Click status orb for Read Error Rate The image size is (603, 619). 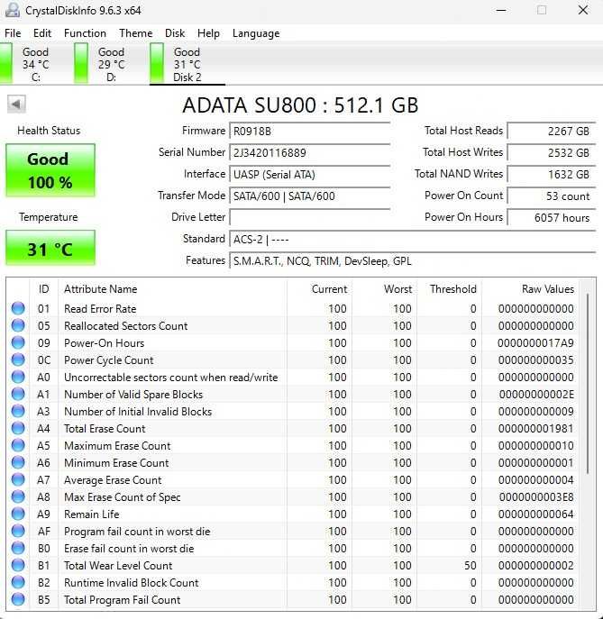pos(18,308)
